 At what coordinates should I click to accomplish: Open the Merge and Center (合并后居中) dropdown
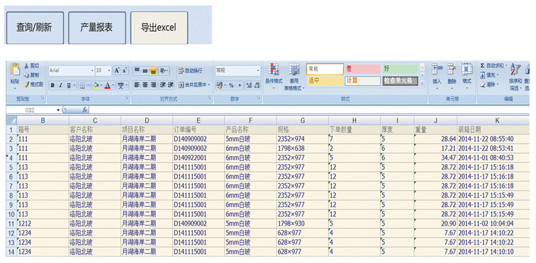(x=209, y=85)
